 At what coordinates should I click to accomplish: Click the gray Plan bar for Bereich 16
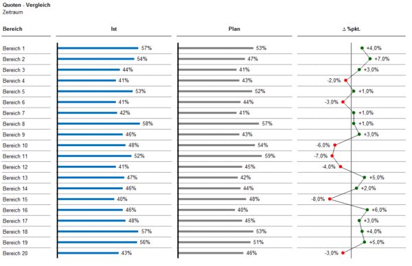click(207, 210)
